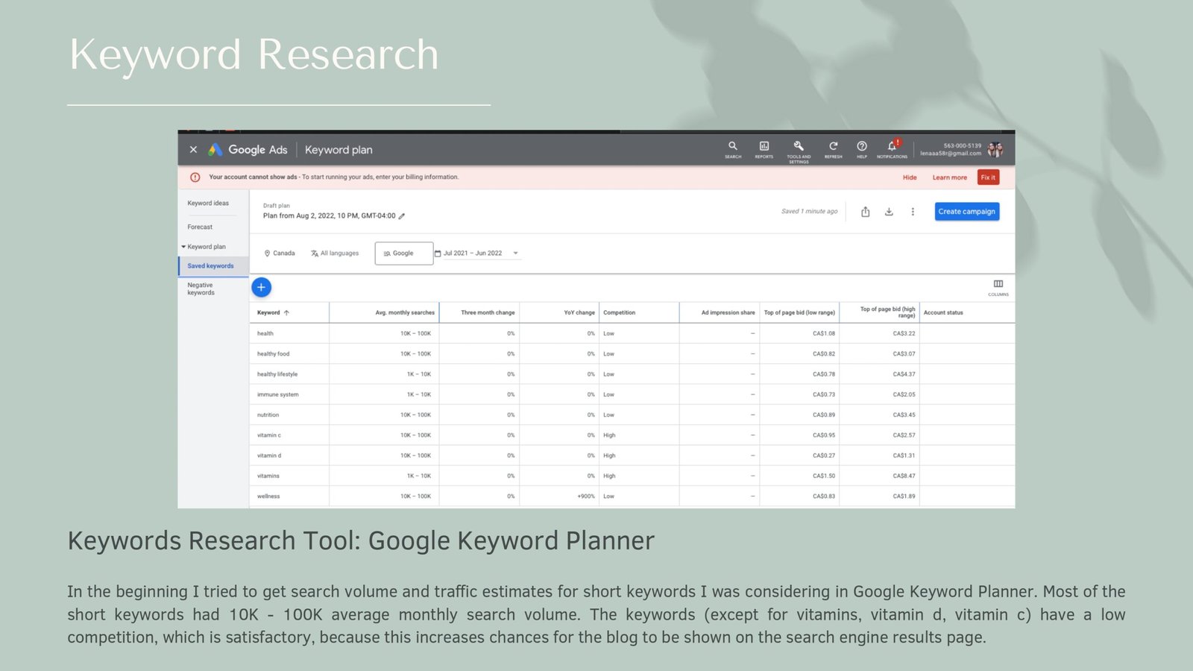Click the CA$1.08 low bid for health

tap(824, 333)
